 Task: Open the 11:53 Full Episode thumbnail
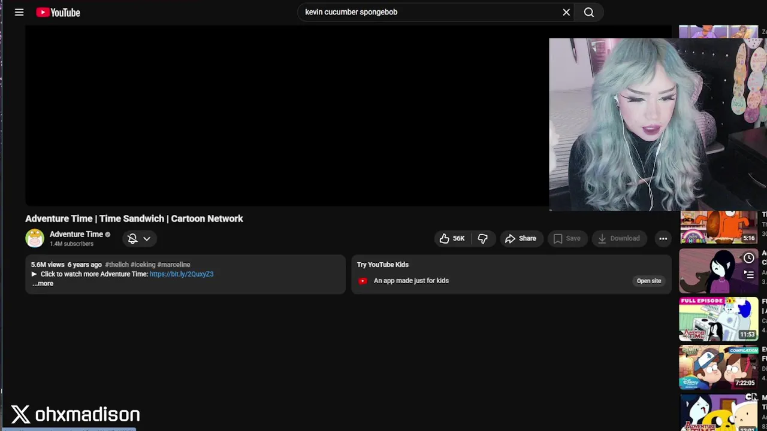click(x=718, y=319)
